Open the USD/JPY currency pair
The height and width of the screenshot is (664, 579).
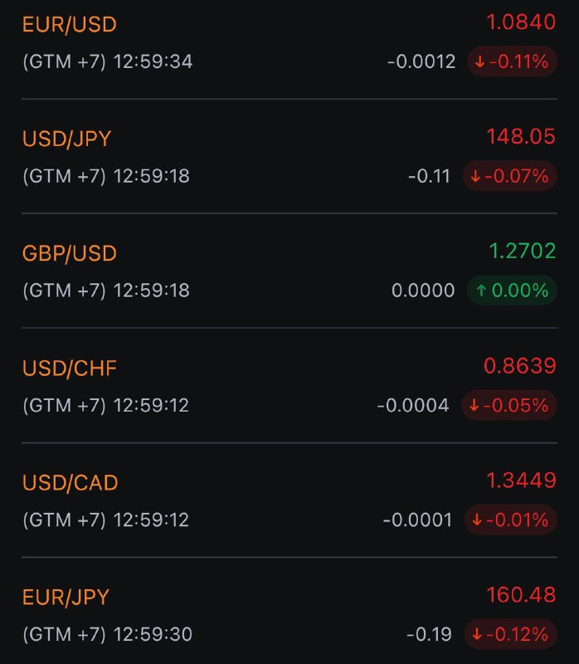coord(67,139)
